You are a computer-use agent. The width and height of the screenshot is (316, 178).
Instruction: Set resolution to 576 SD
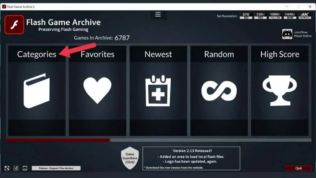246,16
